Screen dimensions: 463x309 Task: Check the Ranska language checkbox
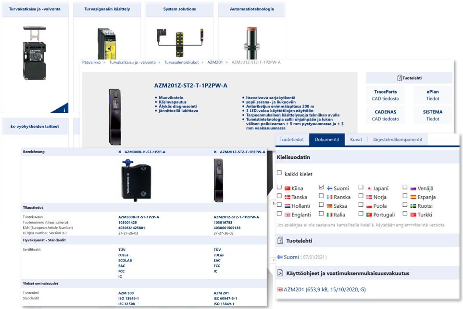coord(321,196)
